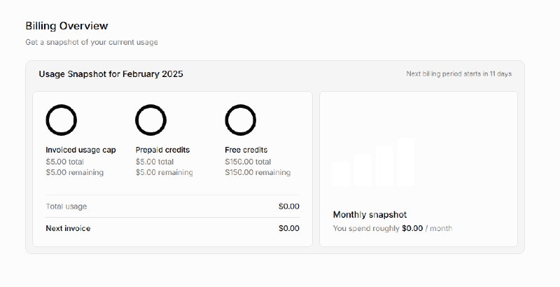Click the Invoiced usage cap label

(80, 150)
